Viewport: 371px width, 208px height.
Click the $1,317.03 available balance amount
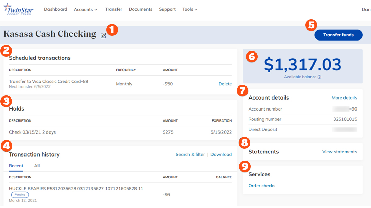(303, 65)
